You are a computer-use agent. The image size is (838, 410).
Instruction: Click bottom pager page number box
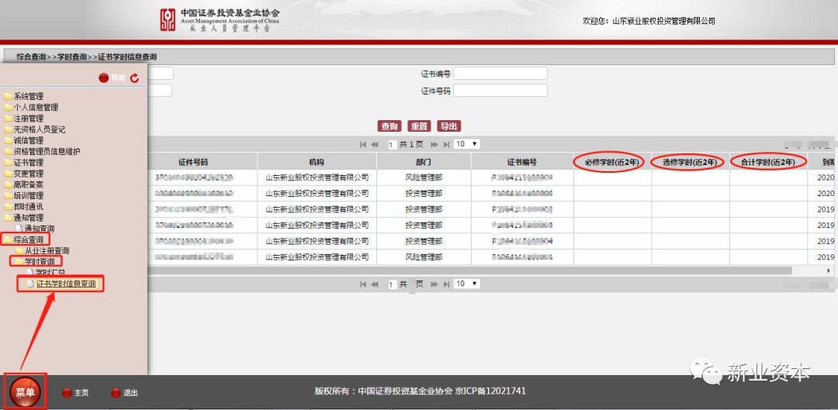click(393, 285)
